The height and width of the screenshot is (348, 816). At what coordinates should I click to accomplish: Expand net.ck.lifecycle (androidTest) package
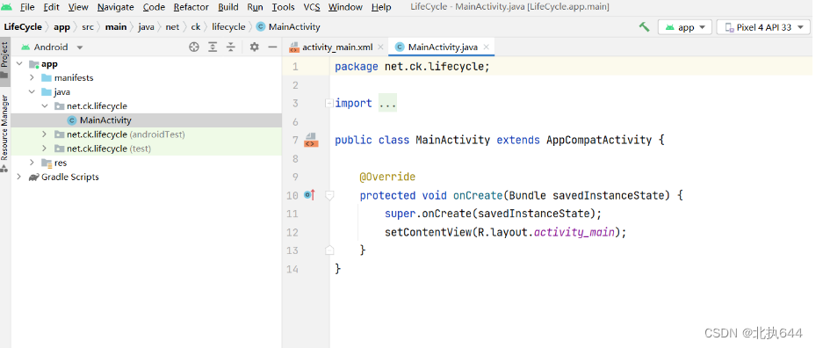45,134
